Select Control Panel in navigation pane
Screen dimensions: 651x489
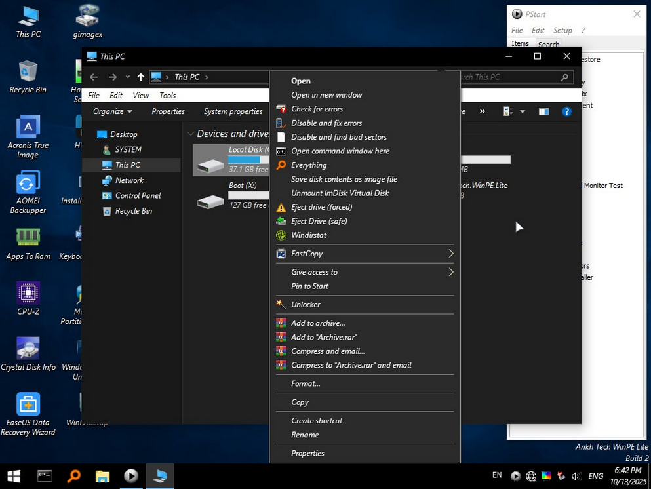coord(138,196)
